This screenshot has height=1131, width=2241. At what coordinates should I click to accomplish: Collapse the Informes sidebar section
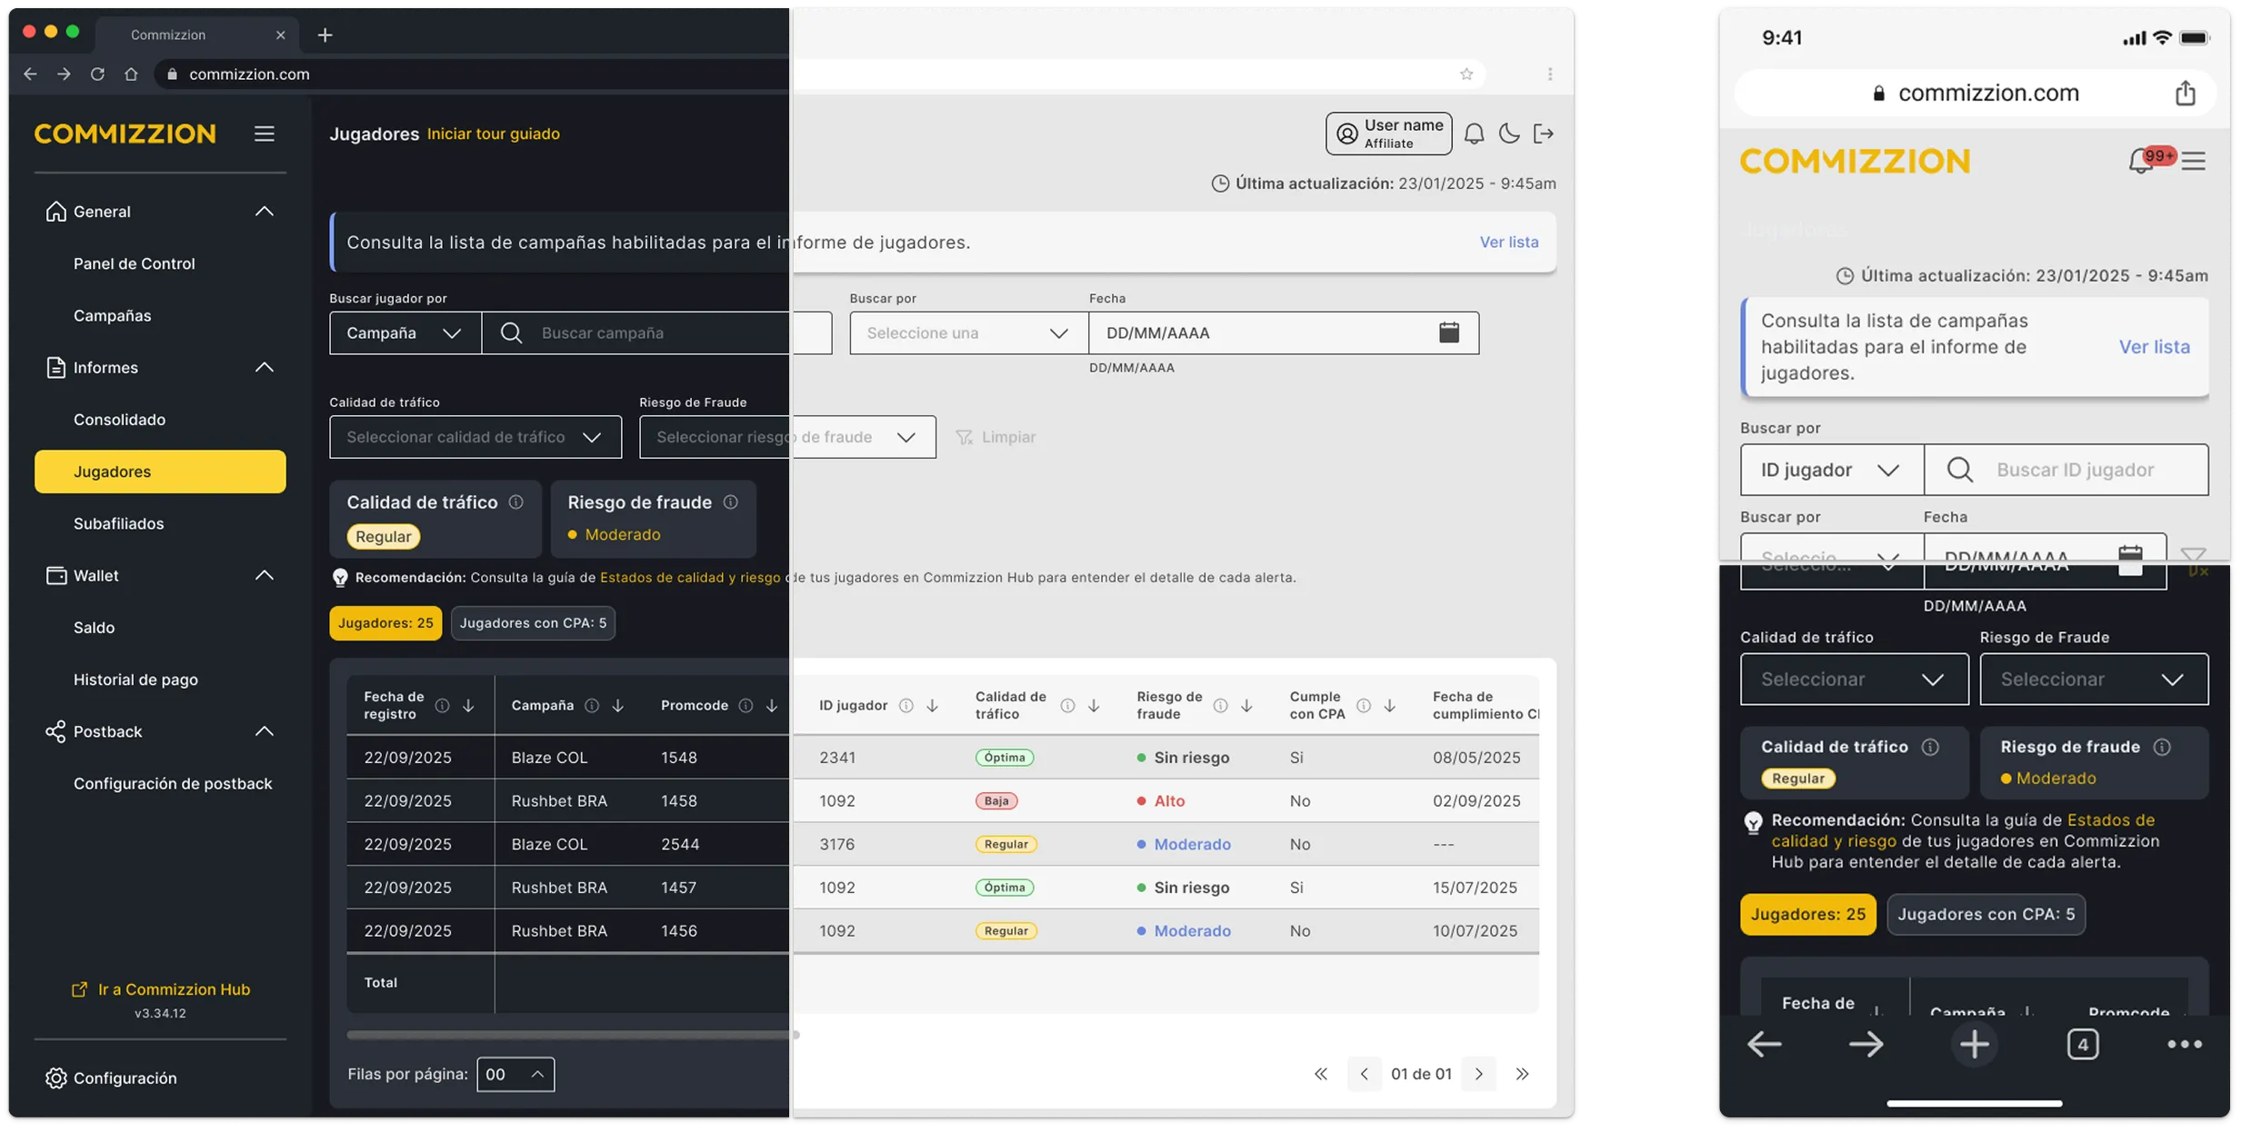click(264, 368)
